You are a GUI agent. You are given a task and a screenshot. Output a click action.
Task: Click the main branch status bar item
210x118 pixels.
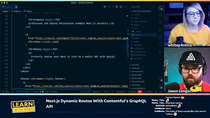point(6,92)
